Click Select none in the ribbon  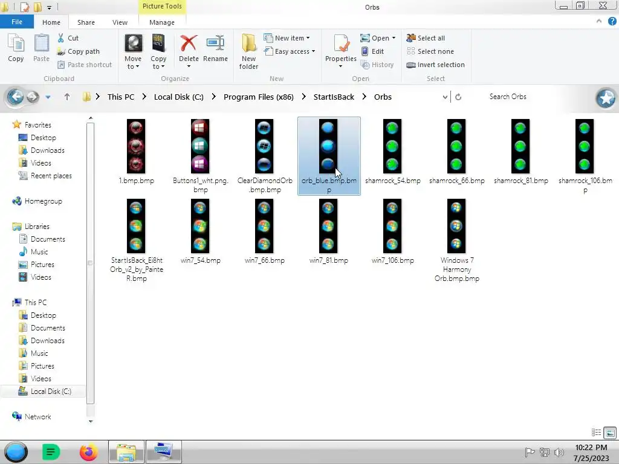coord(430,51)
